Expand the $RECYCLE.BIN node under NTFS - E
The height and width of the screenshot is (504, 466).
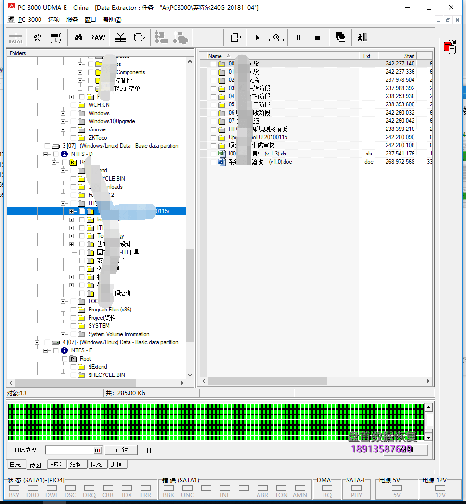tap(63, 375)
